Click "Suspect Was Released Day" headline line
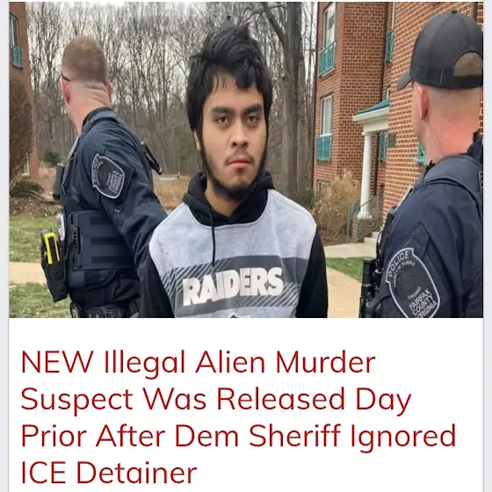This screenshot has width=492, height=492. (x=216, y=399)
